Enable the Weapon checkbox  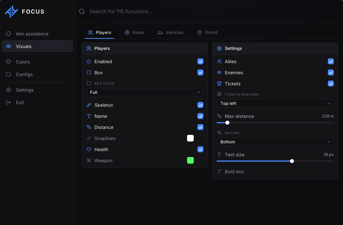200,160
